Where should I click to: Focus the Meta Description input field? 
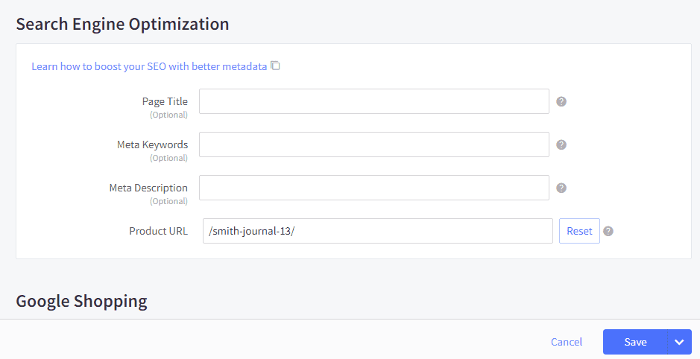click(374, 188)
